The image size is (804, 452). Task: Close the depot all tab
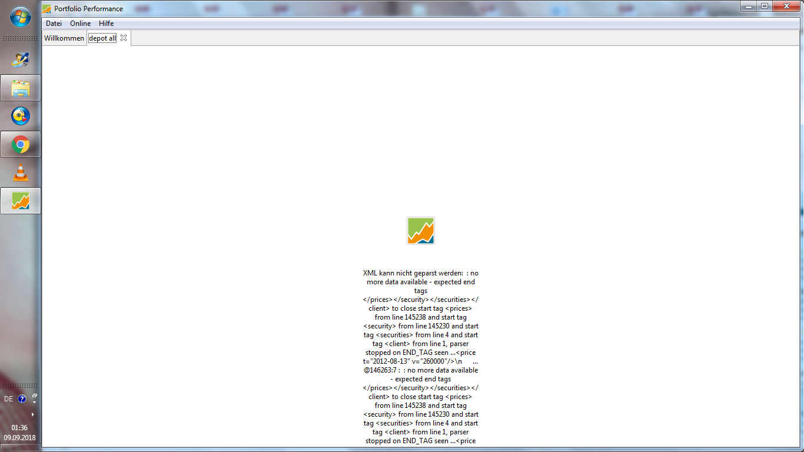pos(124,38)
